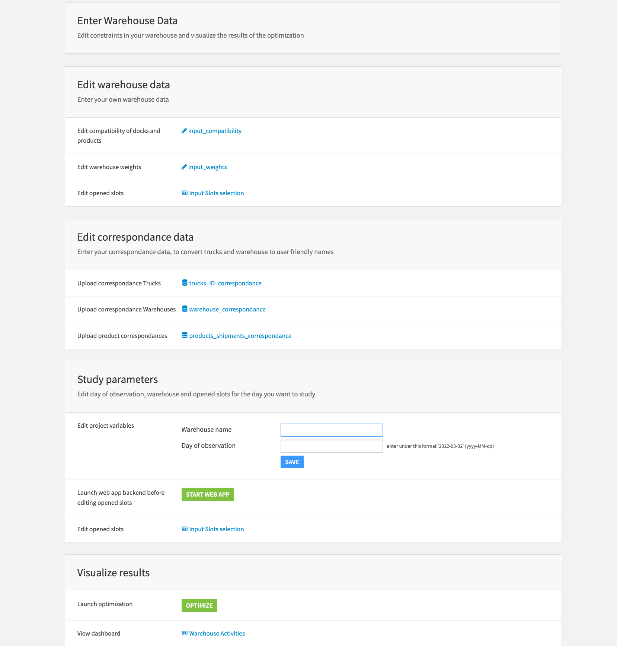Click the date format hint text
Image resolution: width=617 pixels, height=646 pixels.
click(x=440, y=446)
